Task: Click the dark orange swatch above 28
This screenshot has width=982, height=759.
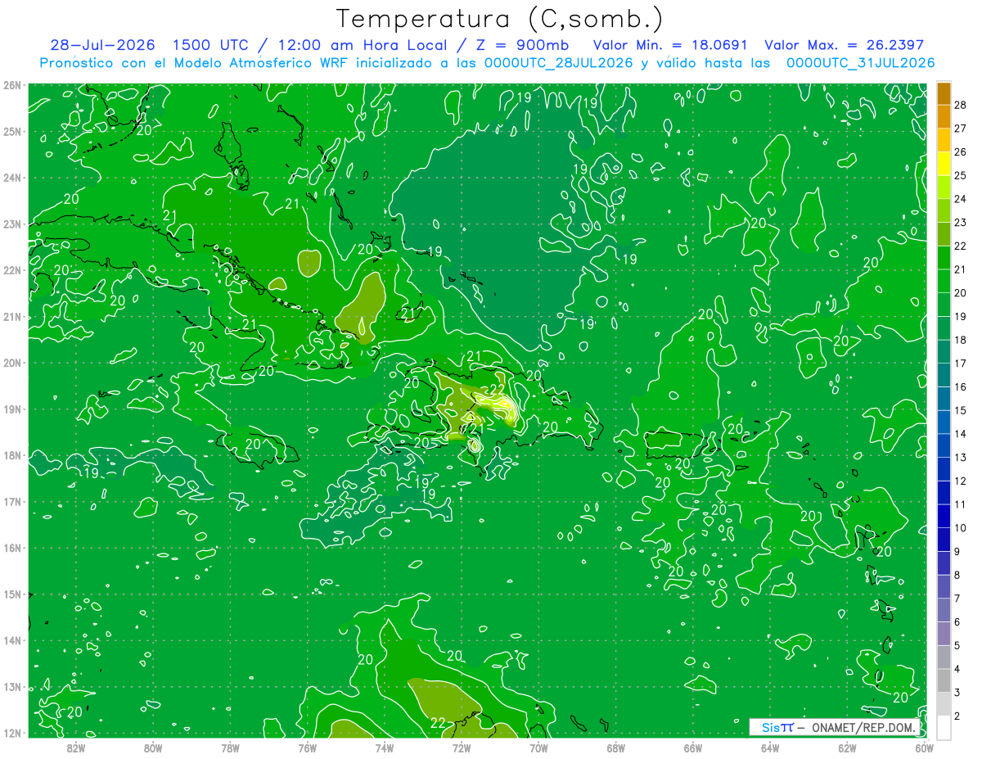Action: [944, 93]
